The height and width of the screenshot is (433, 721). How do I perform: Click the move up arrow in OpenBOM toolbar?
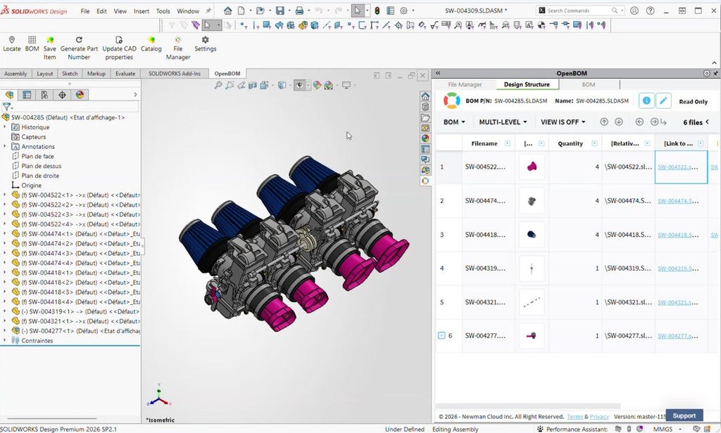coord(604,122)
